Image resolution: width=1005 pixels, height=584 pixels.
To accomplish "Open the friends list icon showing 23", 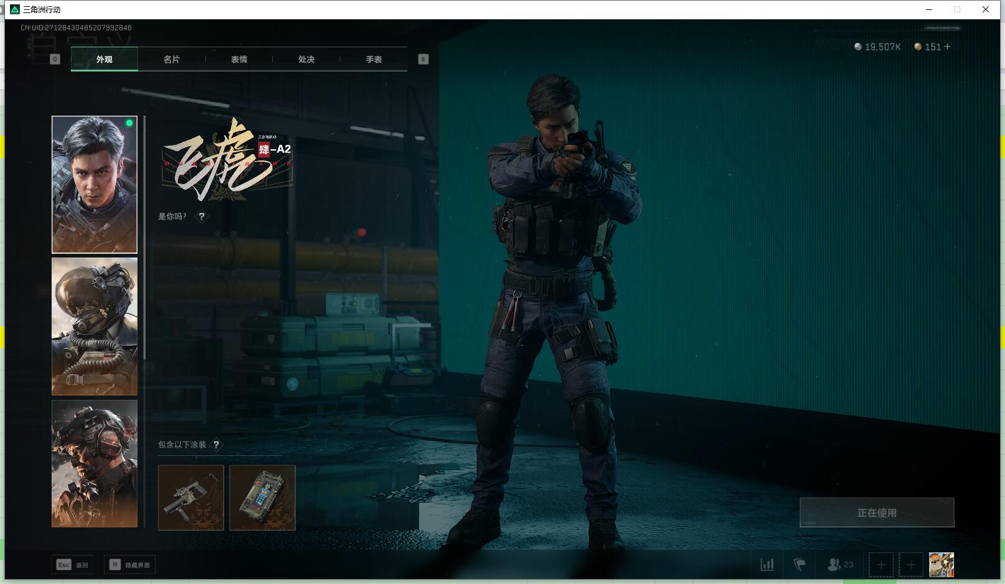I will 840,565.
